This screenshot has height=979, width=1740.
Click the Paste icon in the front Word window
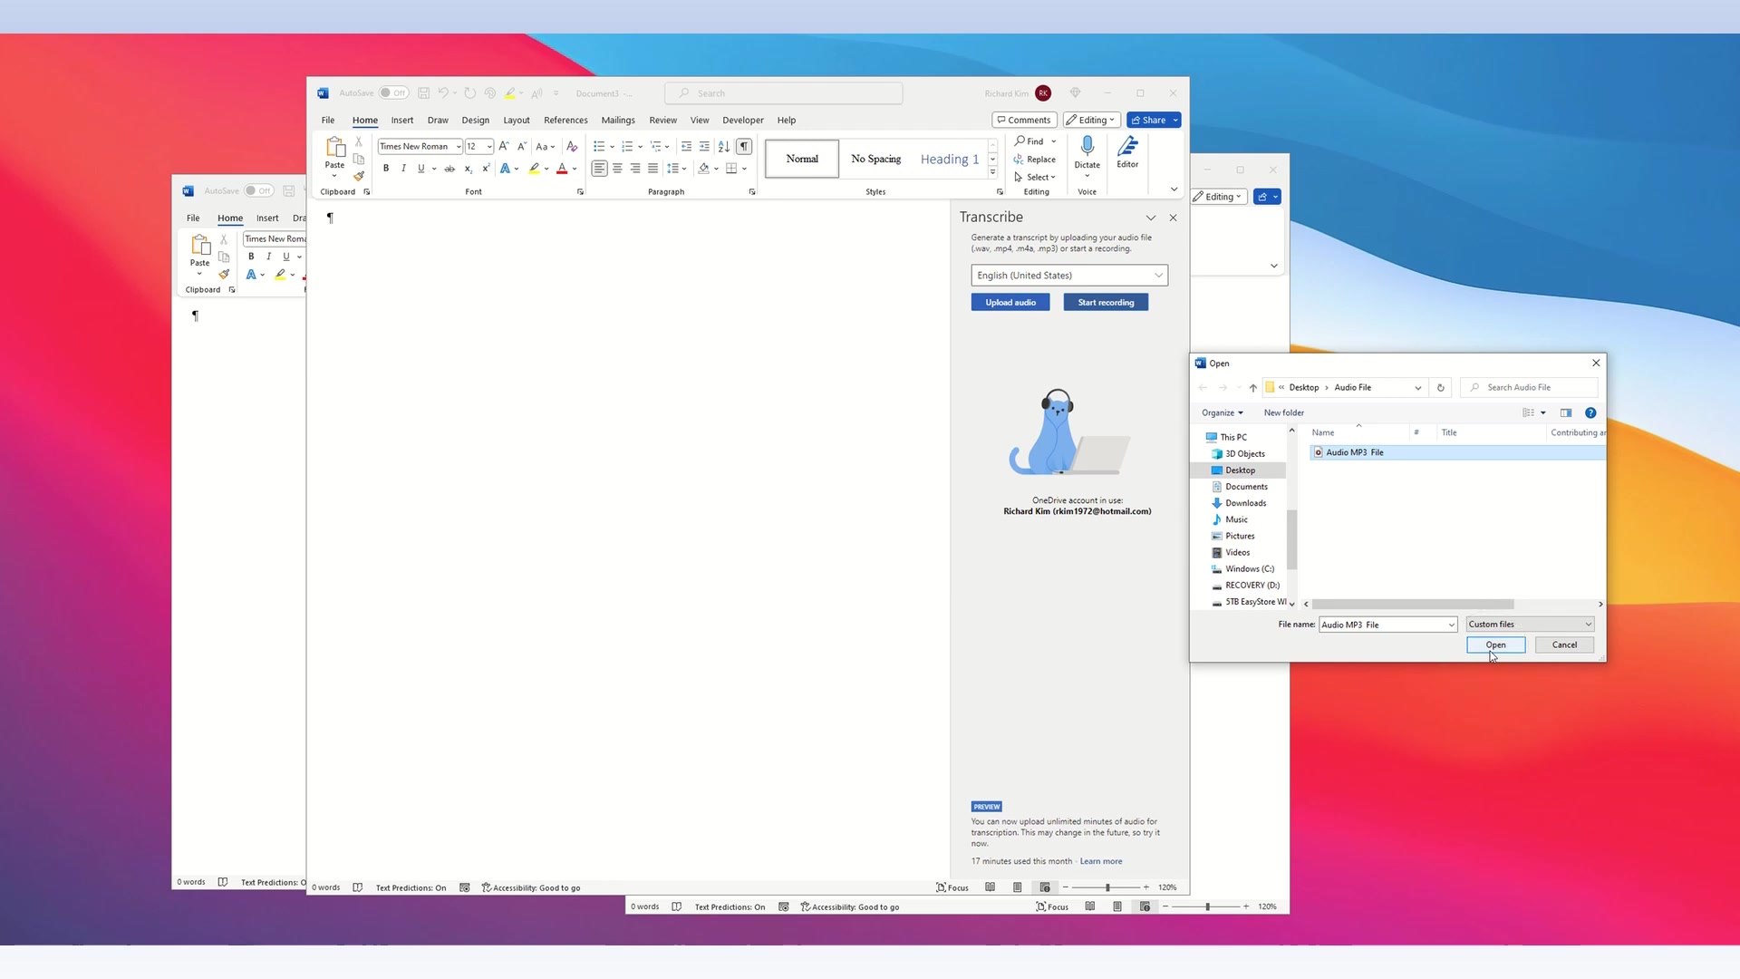[334, 147]
